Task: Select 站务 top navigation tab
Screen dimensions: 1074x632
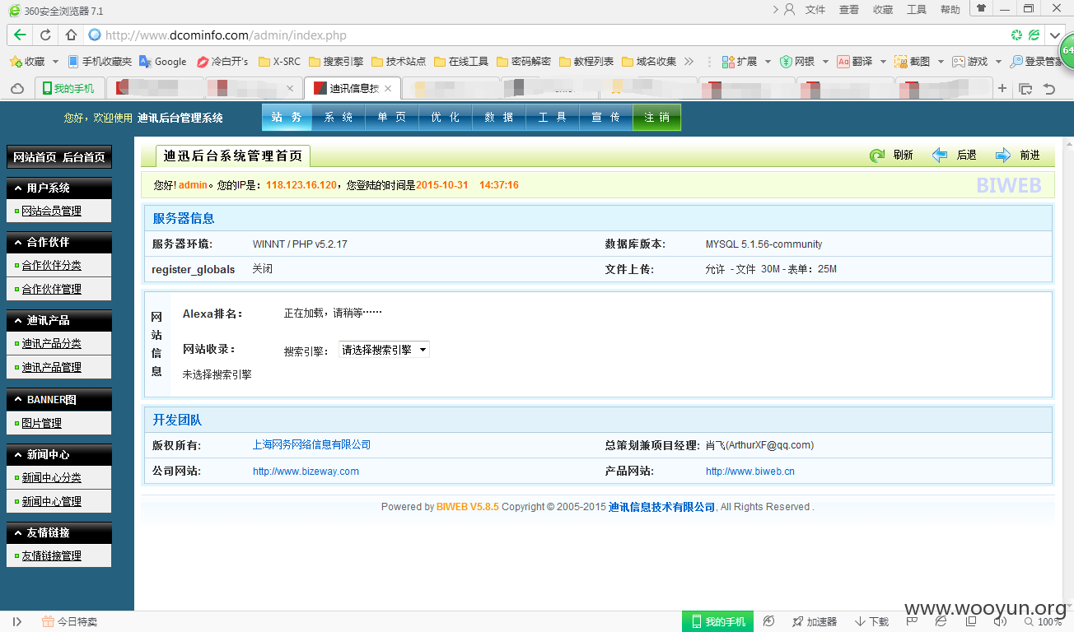Action: (x=287, y=118)
